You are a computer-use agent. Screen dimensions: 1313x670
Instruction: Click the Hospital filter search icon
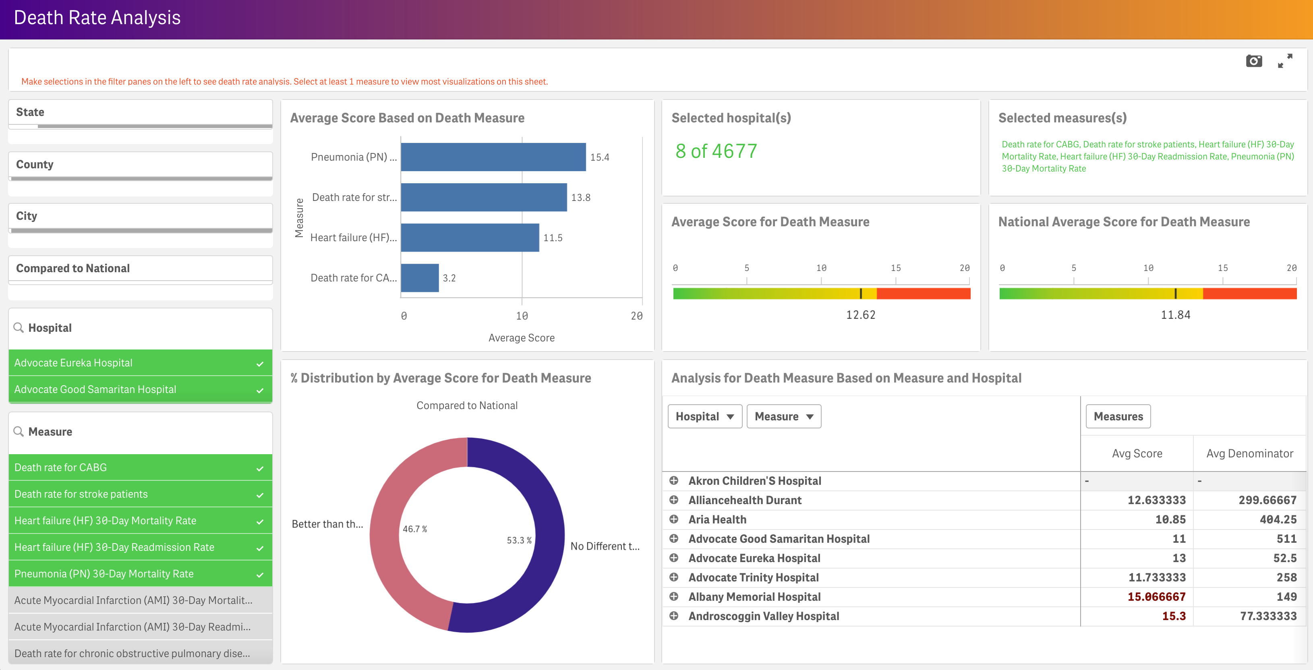point(19,328)
